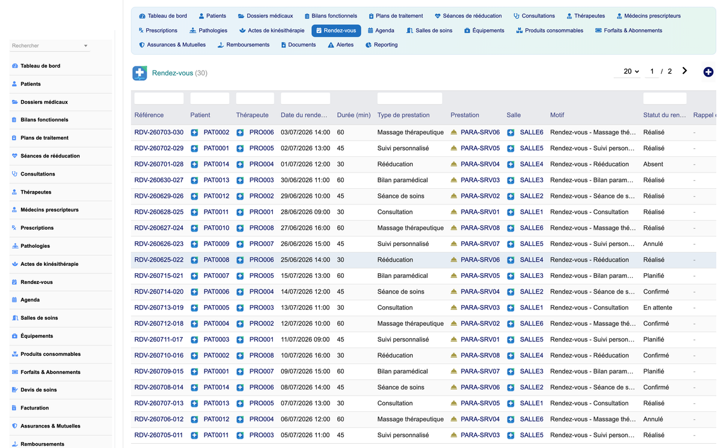Open Dossiers médicaux in left sidebar
Screen dimensions: 724x448
point(44,102)
